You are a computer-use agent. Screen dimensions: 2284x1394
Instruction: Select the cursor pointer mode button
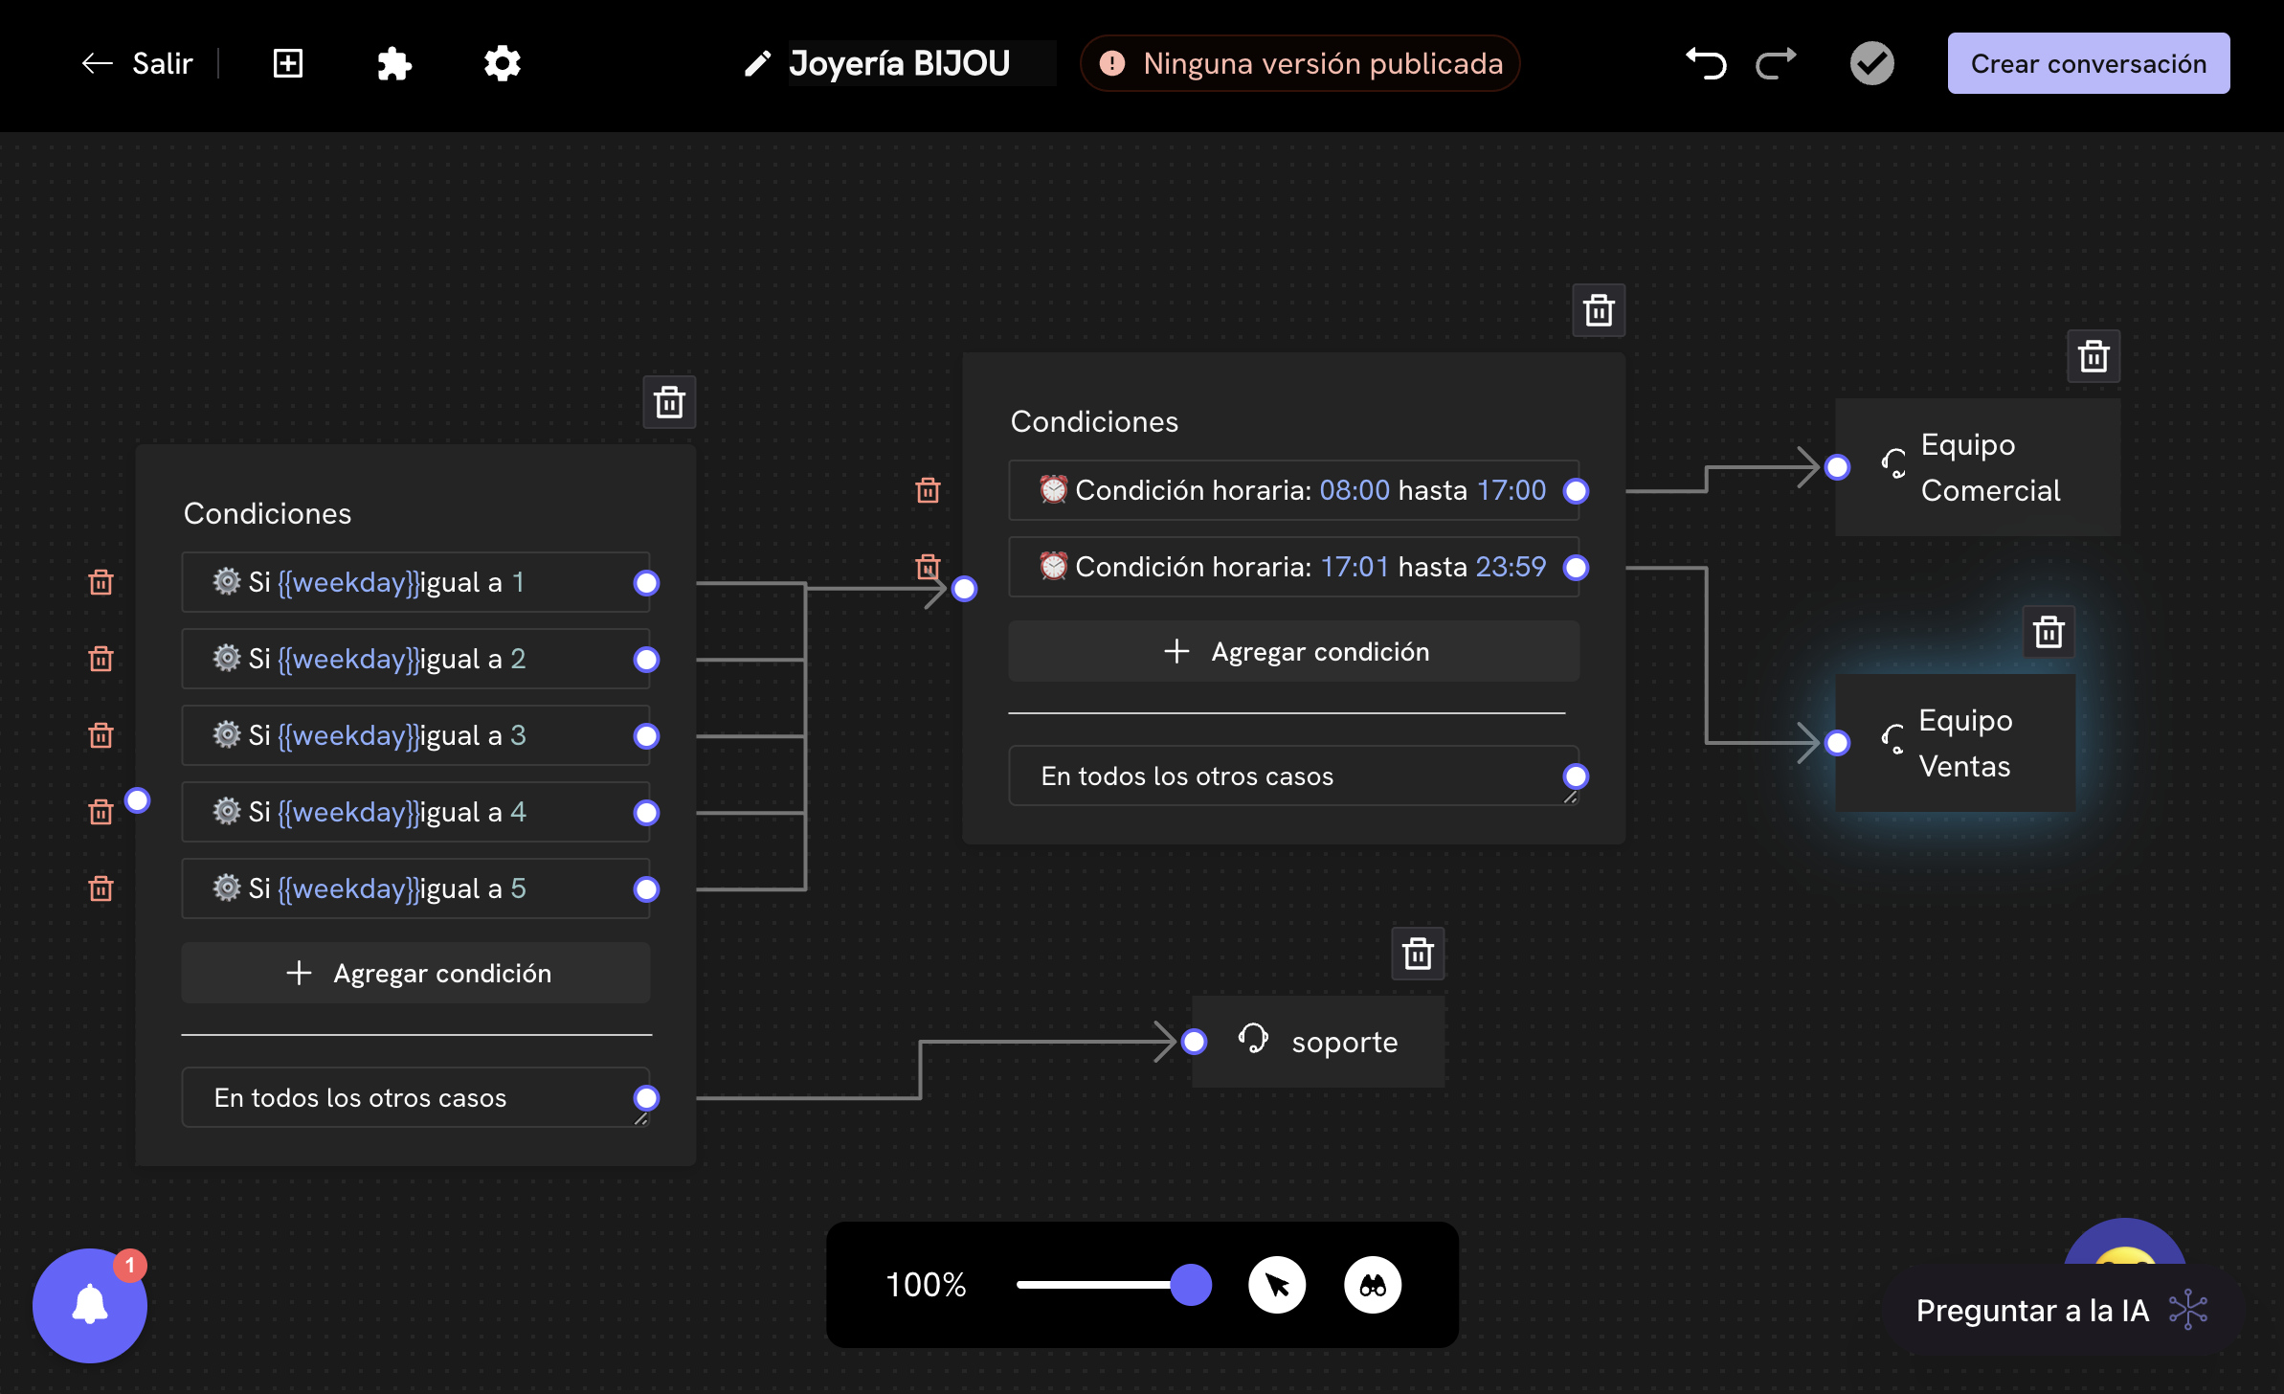[x=1277, y=1285]
